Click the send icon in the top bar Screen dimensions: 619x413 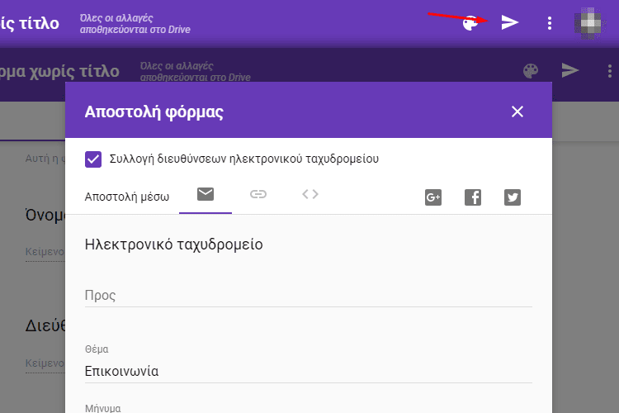point(510,23)
